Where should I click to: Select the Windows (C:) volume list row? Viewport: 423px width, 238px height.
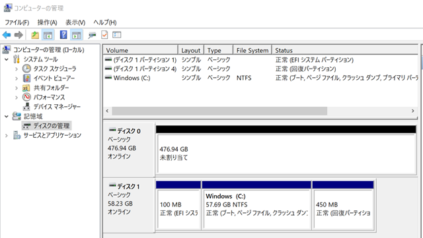tap(260, 78)
